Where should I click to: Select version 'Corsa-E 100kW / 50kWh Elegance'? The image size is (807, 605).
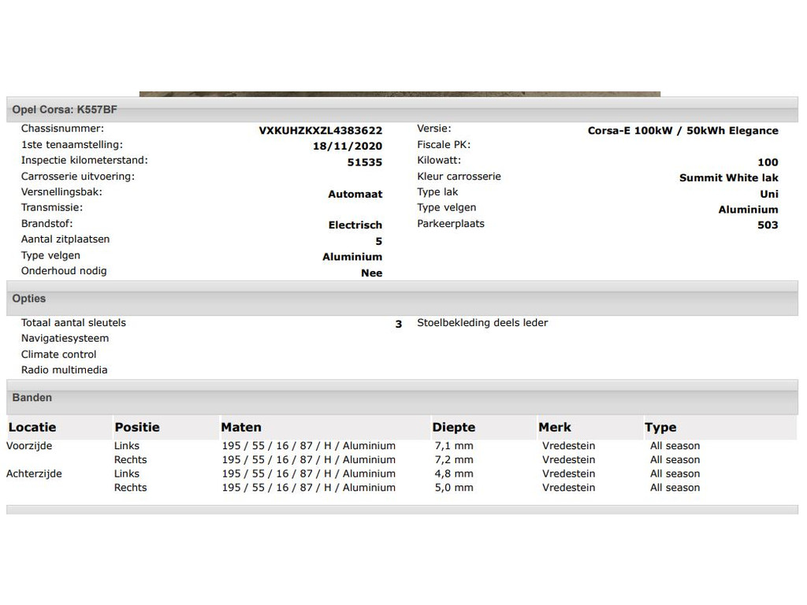tap(683, 131)
